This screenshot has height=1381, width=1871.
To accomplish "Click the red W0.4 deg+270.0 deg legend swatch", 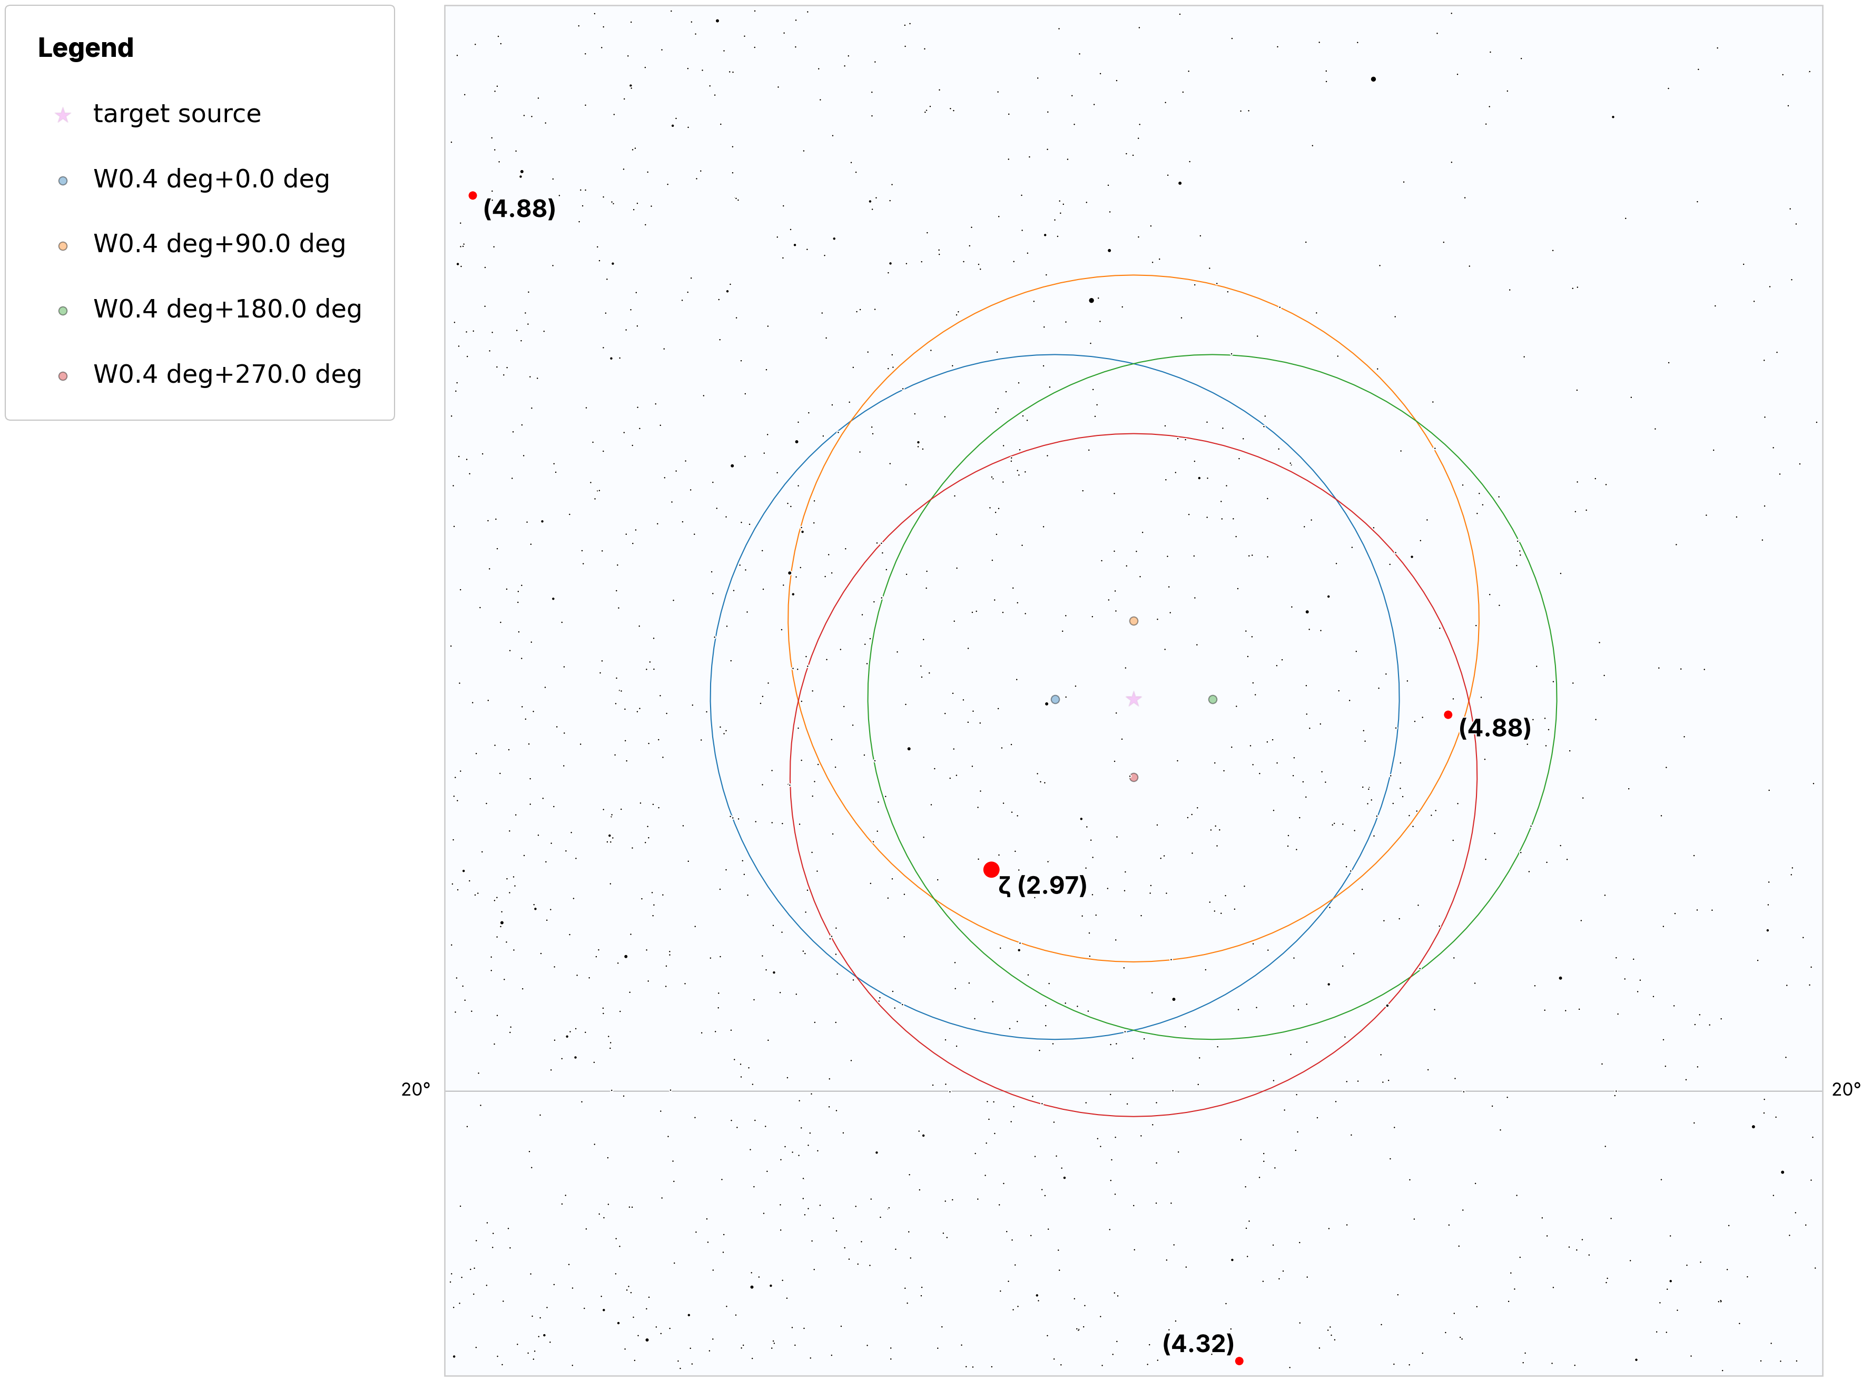I will click(63, 376).
